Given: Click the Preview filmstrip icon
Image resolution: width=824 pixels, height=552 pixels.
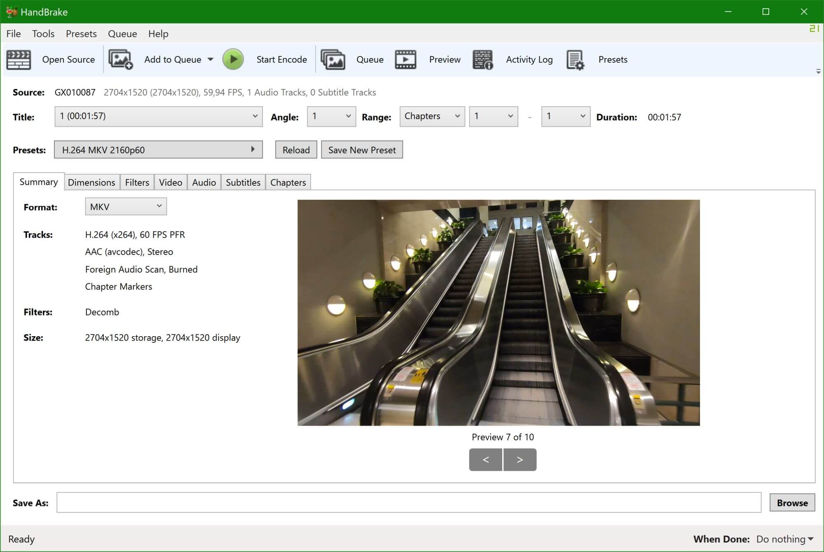Looking at the screenshot, I should (405, 60).
